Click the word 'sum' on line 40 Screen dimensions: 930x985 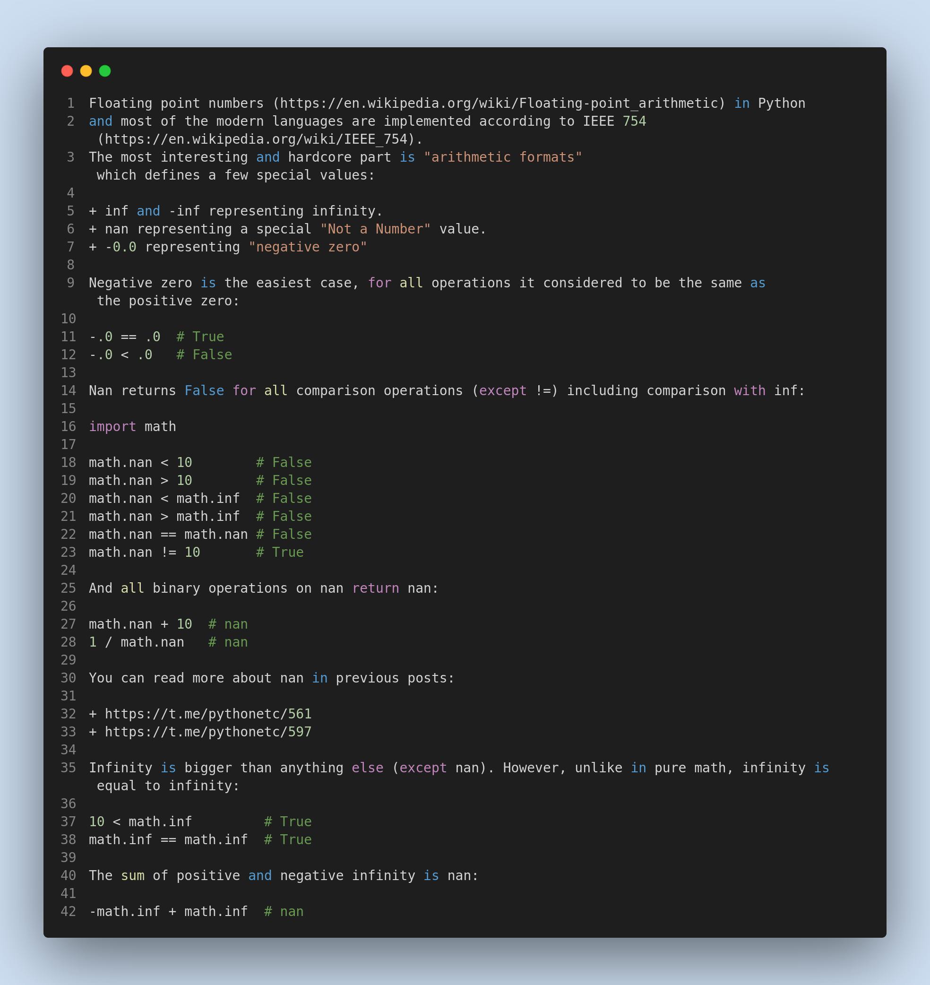(x=132, y=875)
